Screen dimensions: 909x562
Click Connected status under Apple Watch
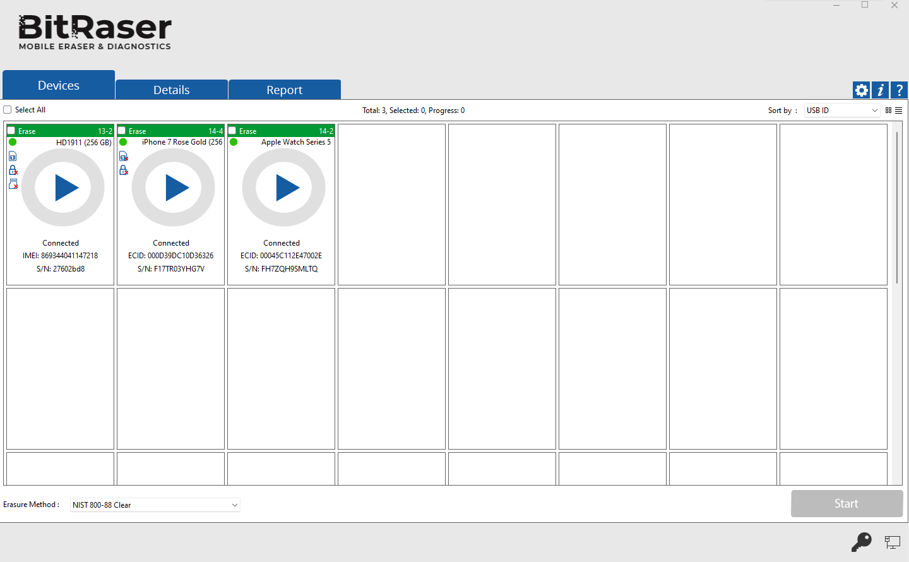[282, 243]
